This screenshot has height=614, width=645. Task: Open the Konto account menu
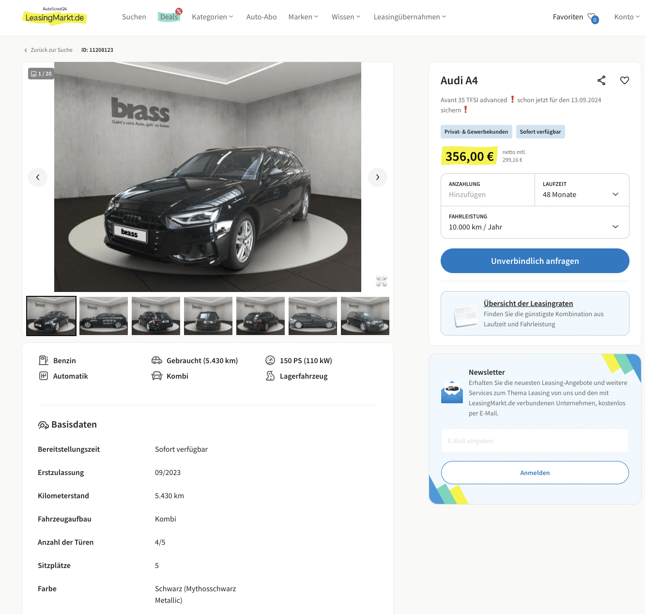click(627, 17)
